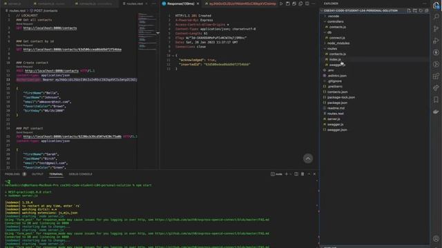Screen dimensions: 442x248
Task: Open the OUTPUT panel tab
Action: 37,174
